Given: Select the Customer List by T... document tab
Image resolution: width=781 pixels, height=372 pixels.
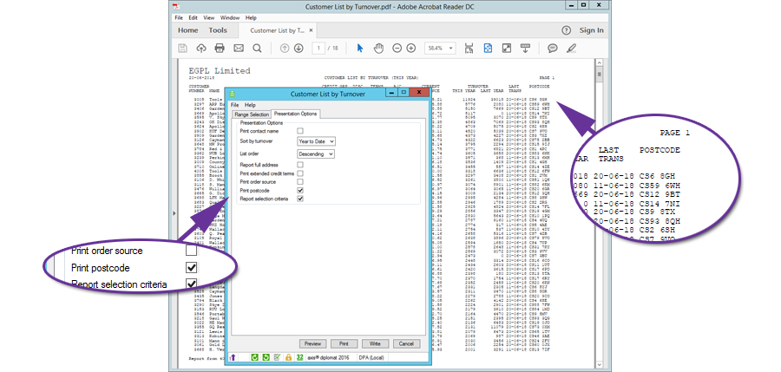Looking at the screenshot, I should tap(277, 30).
